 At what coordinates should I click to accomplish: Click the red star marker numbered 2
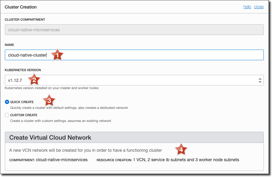34,80
